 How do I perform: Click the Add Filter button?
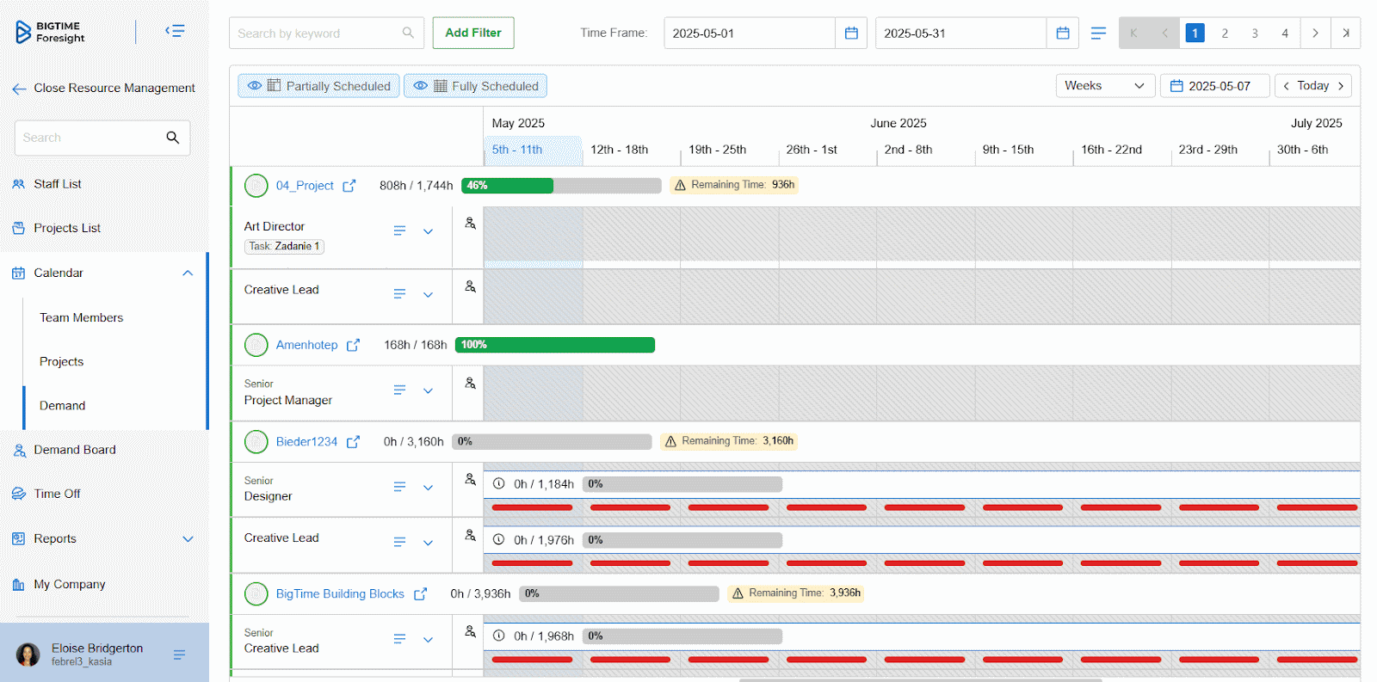(x=473, y=33)
